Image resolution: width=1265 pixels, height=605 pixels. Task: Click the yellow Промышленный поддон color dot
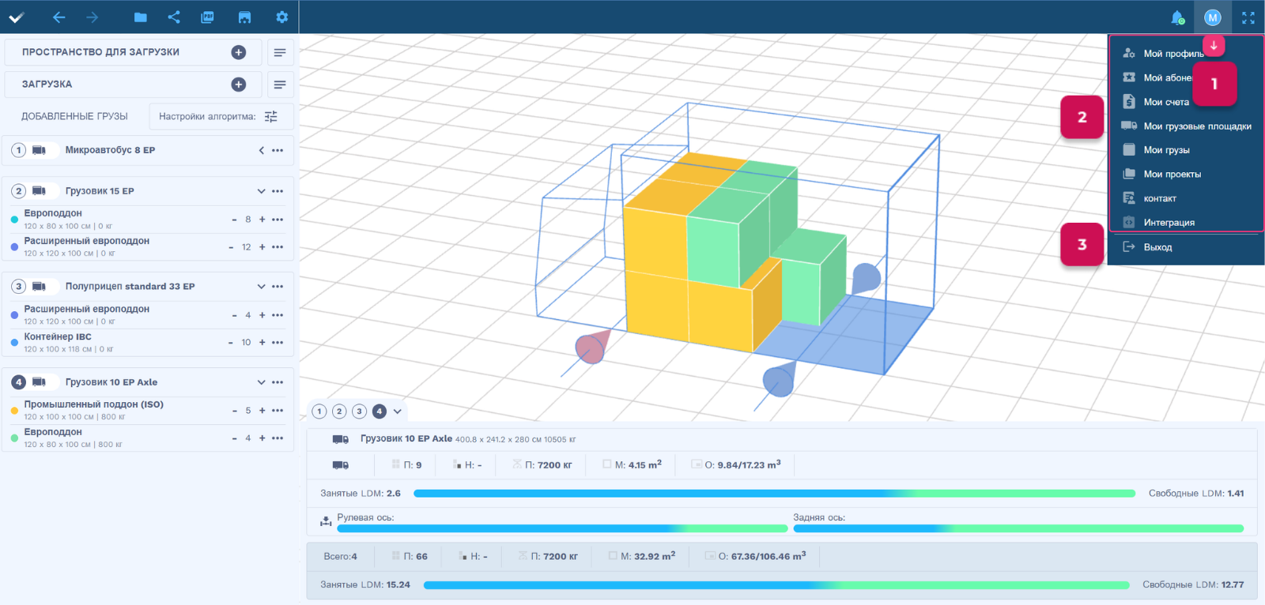(x=15, y=411)
